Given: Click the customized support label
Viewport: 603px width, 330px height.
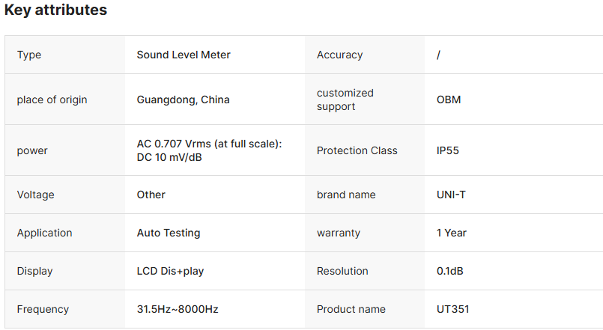Looking at the screenshot, I should coord(345,100).
